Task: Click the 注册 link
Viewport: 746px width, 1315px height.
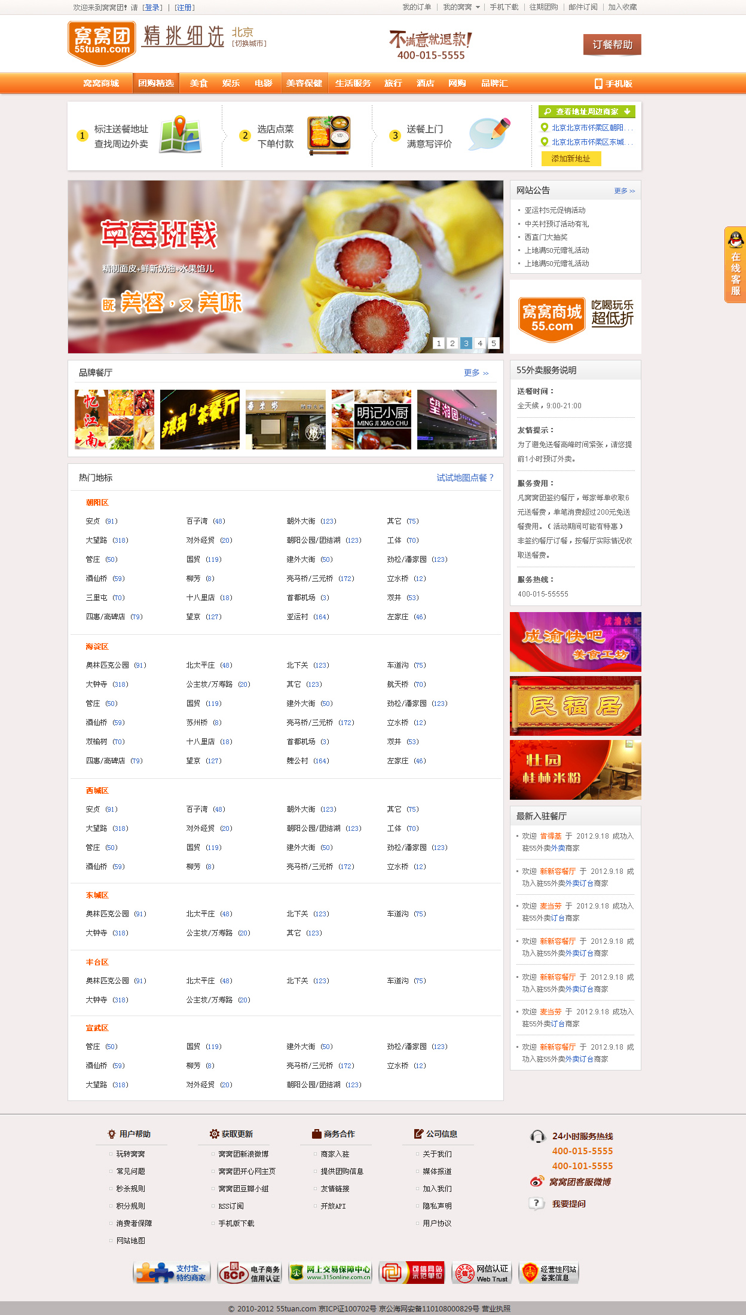Action: 185,8
